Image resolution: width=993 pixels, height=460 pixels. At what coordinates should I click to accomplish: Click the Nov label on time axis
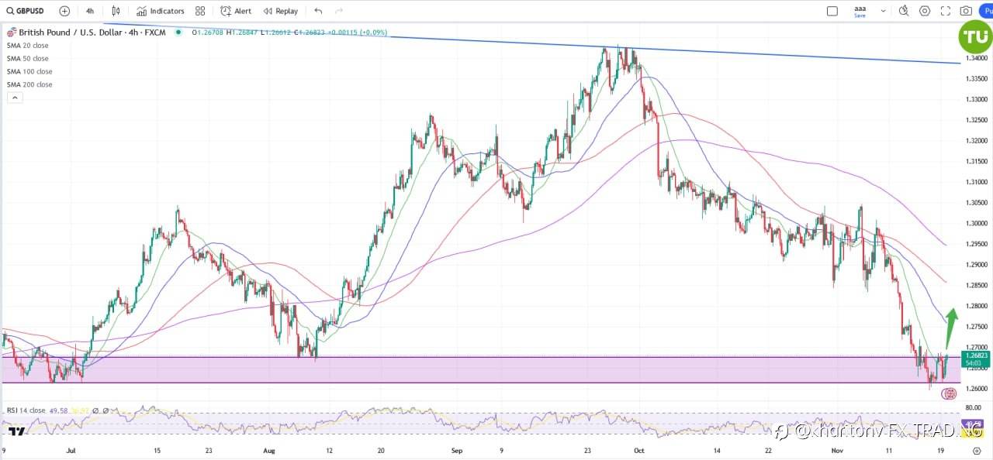(x=836, y=450)
